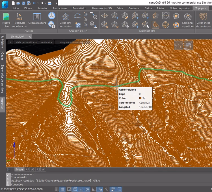Click the blue-orange faceted TIN icon

176,25
